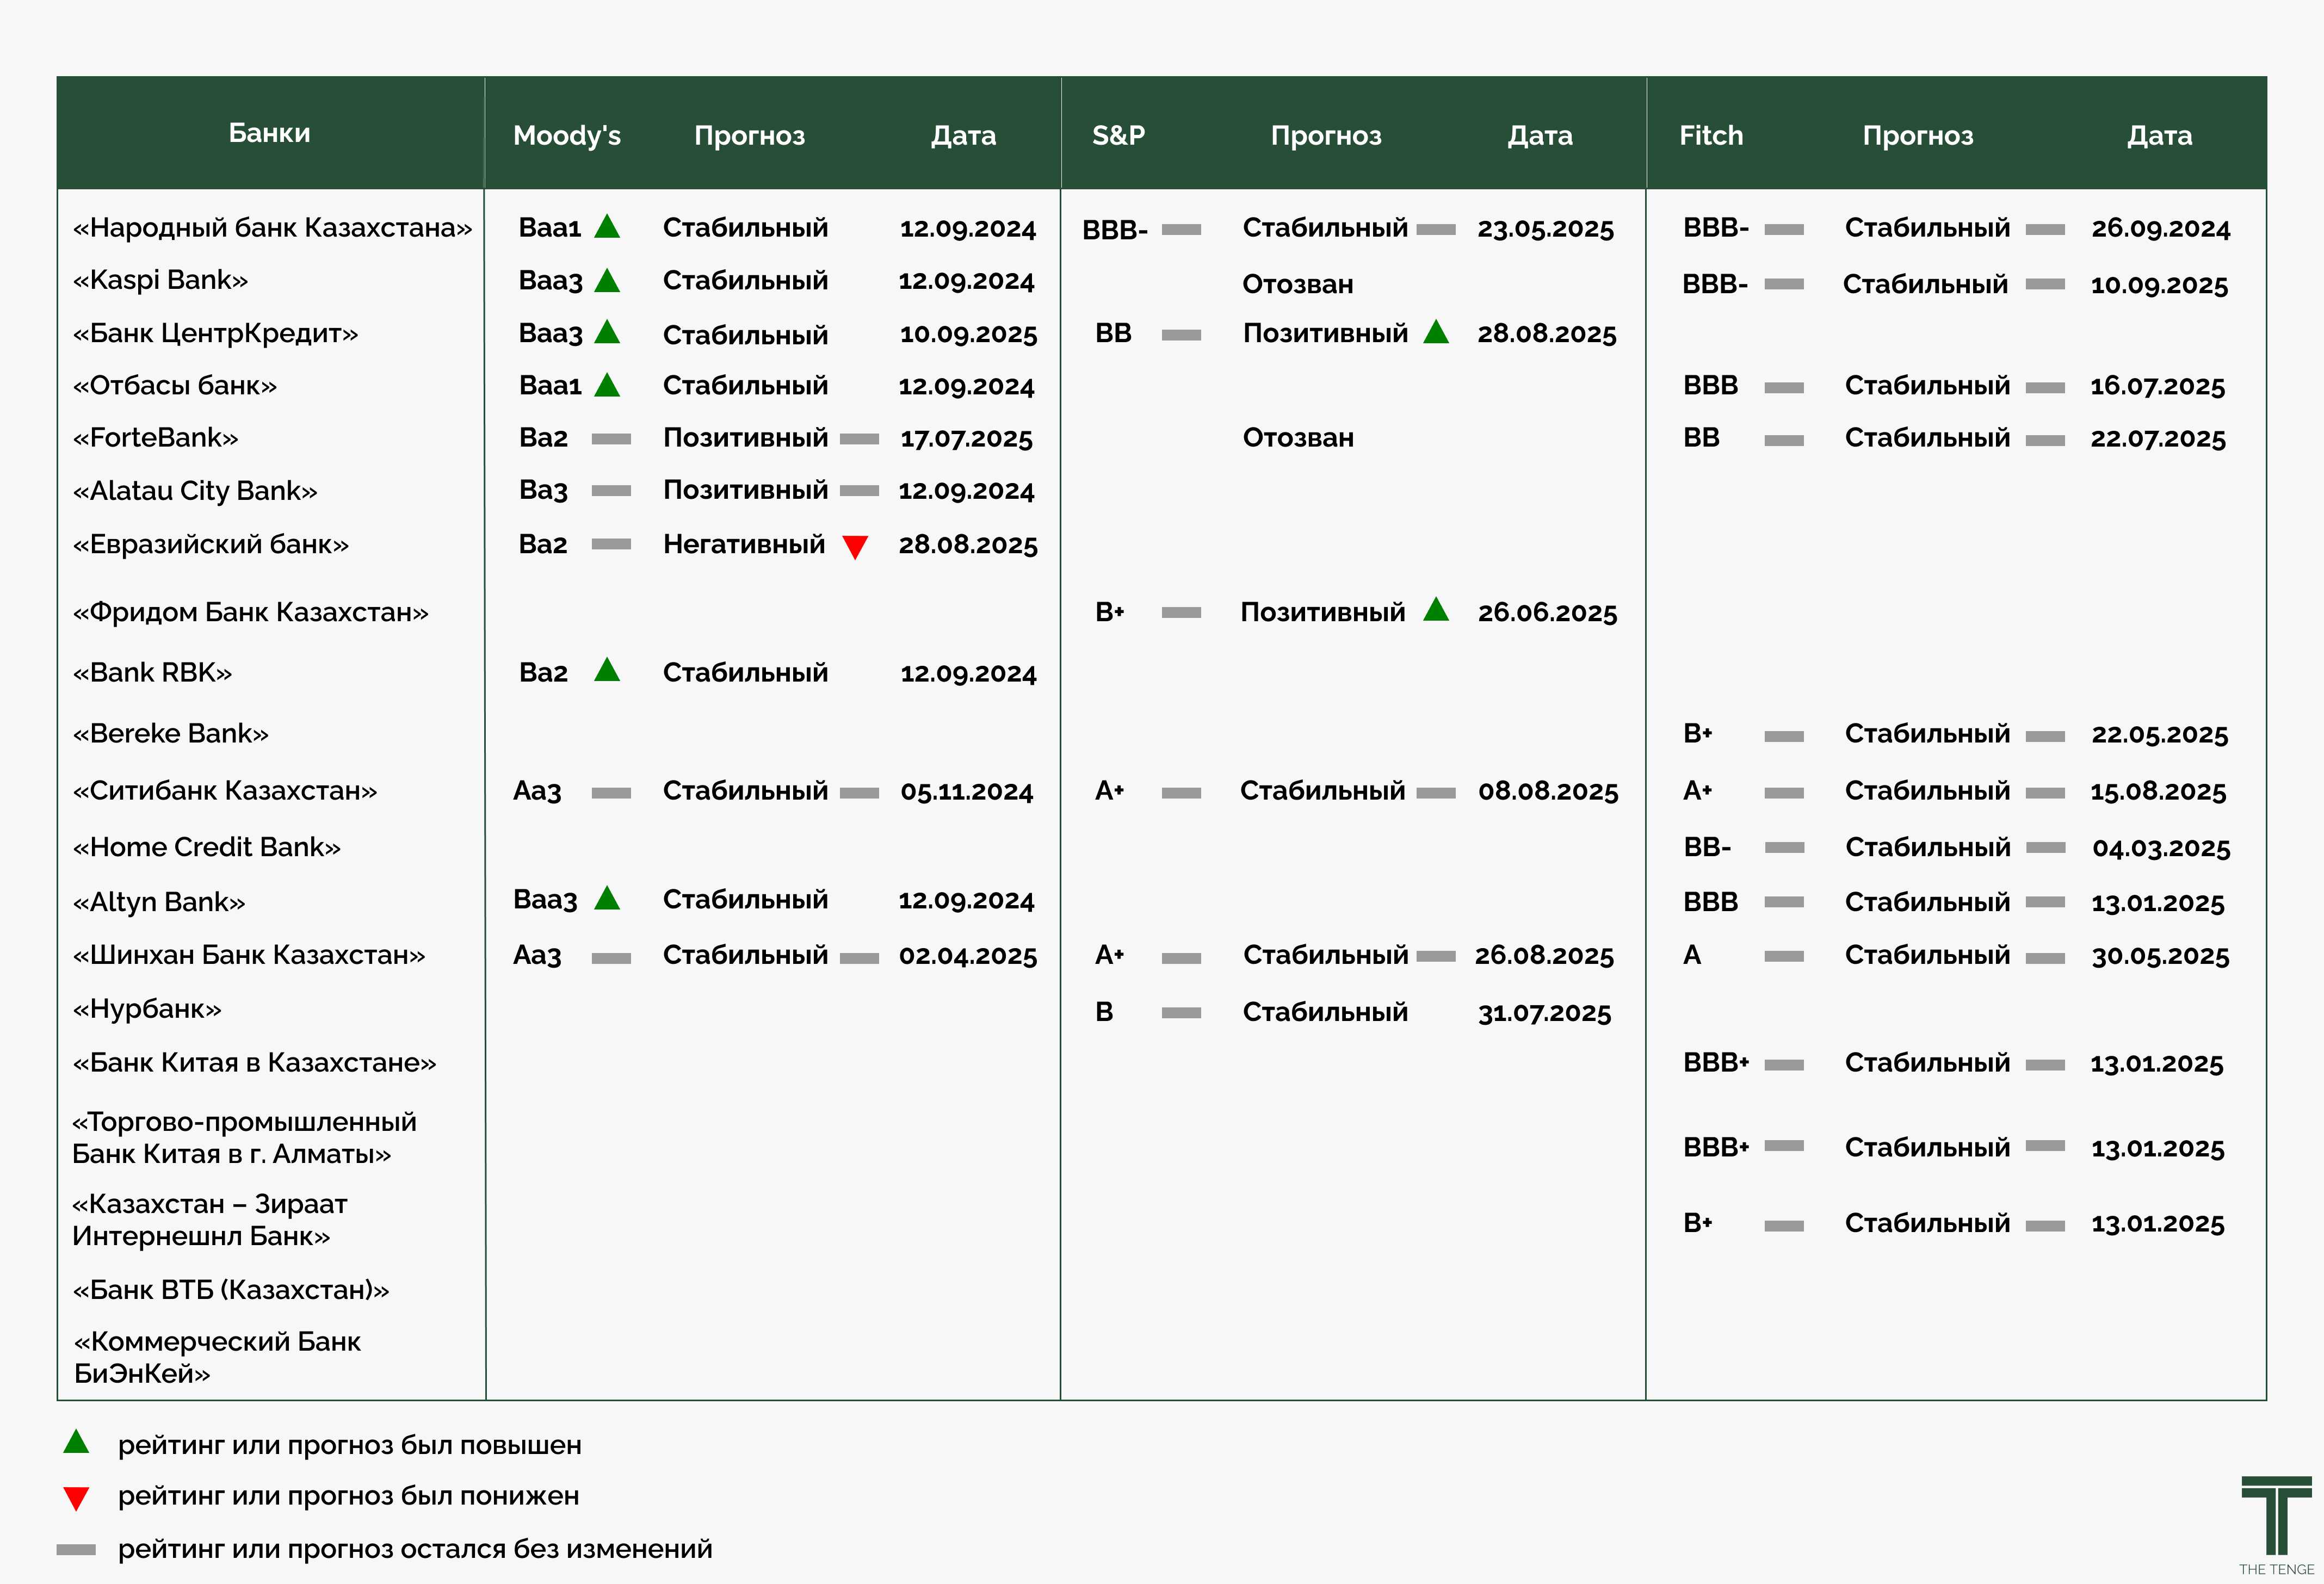Click gray dash beside Kaspi Bank's Fitch BBB-
This screenshot has height=1584, width=2324.
(x=1784, y=284)
